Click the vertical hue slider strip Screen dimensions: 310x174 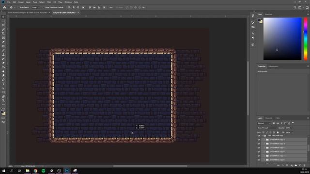pyautogui.click(x=306, y=39)
